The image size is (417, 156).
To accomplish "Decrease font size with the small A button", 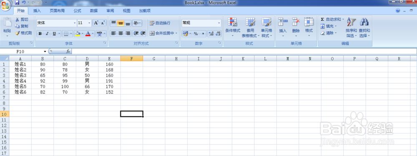I will 103,23.
